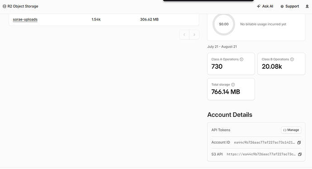Select the Account ID value text
Screen dimensions: 312x169
[265, 142]
